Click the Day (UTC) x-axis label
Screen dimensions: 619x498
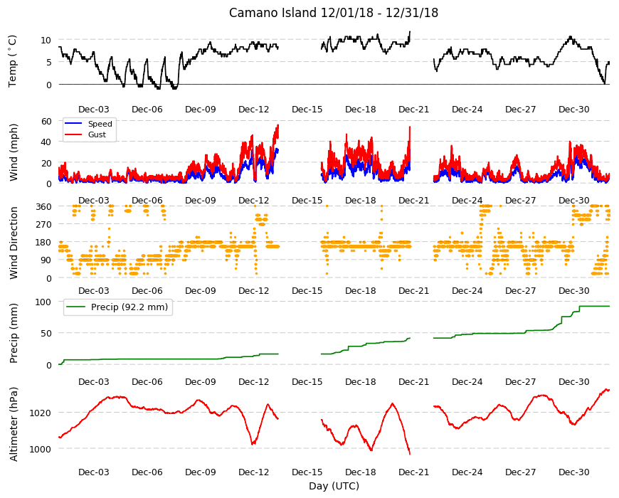(334, 486)
